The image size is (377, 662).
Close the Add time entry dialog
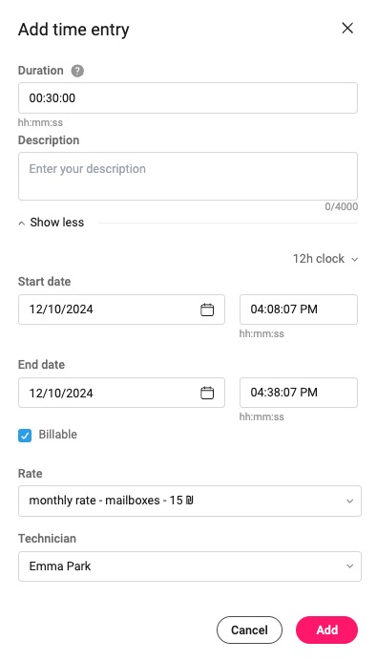coord(347,29)
